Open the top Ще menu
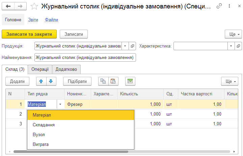The width and height of the screenshot is (243, 156). click(x=233, y=34)
